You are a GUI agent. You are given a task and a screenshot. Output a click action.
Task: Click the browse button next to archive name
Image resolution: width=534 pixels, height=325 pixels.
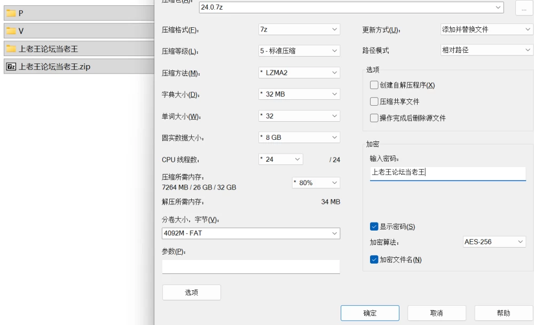coord(524,8)
